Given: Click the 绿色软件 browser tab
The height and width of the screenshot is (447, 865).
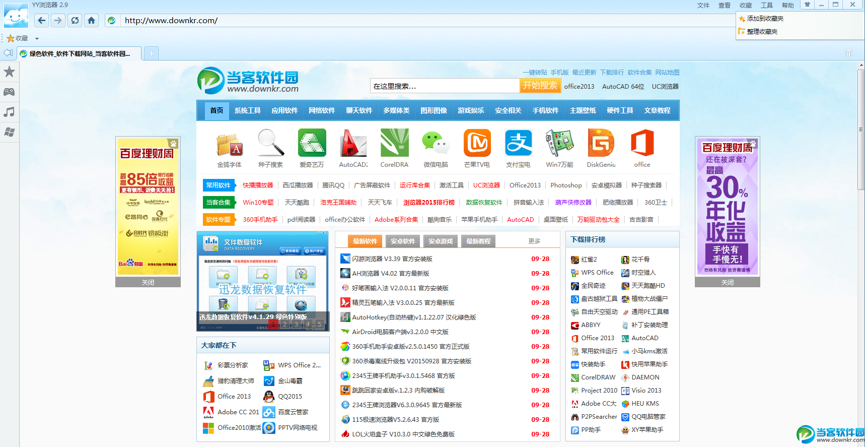Looking at the screenshot, I should pyautogui.click(x=79, y=53).
